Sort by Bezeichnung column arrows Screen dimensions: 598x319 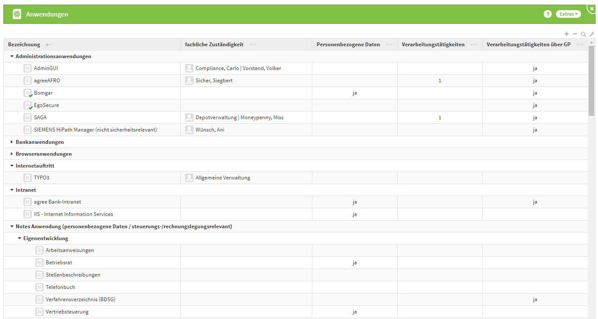click(49, 45)
